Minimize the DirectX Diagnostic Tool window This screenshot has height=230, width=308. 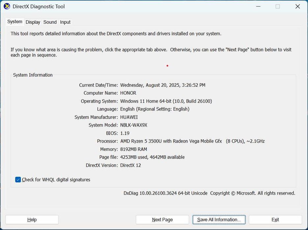258,6
